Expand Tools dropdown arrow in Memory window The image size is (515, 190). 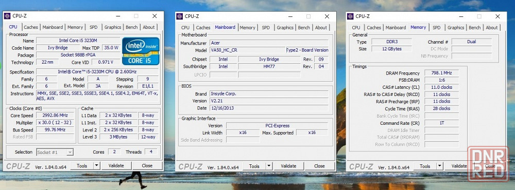(440, 166)
